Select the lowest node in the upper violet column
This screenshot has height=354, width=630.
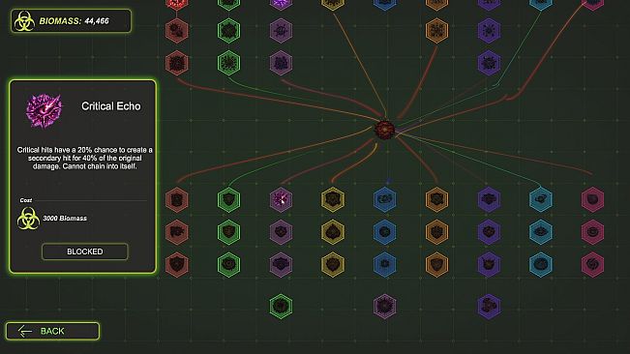(489, 63)
